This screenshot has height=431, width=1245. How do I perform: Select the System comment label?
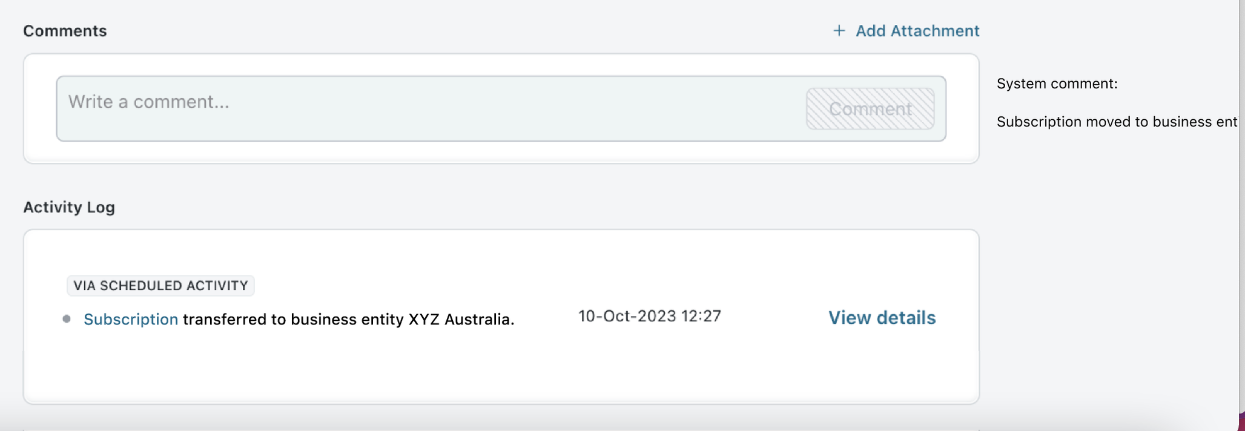click(x=1057, y=84)
